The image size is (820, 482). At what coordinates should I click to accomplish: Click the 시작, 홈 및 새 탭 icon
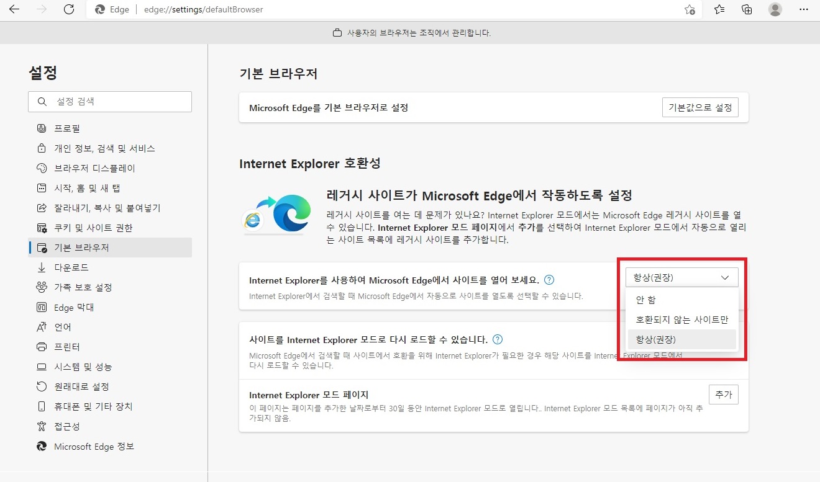(x=42, y=188)
